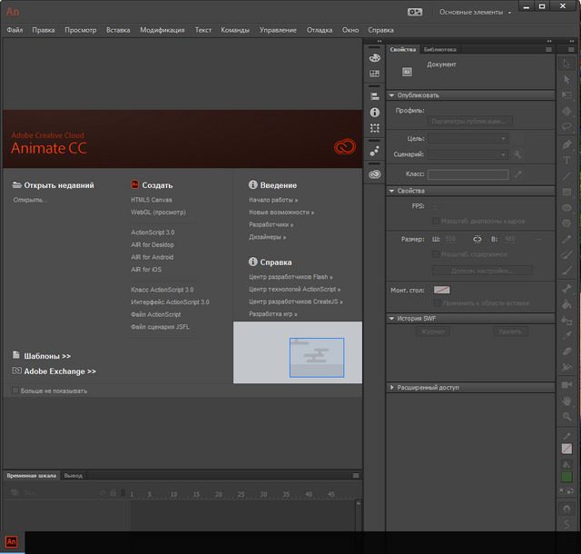The width and height of the screenshot is (581, 554).
Task: Click the 'Открыть...' link
Action: [30, 200]
